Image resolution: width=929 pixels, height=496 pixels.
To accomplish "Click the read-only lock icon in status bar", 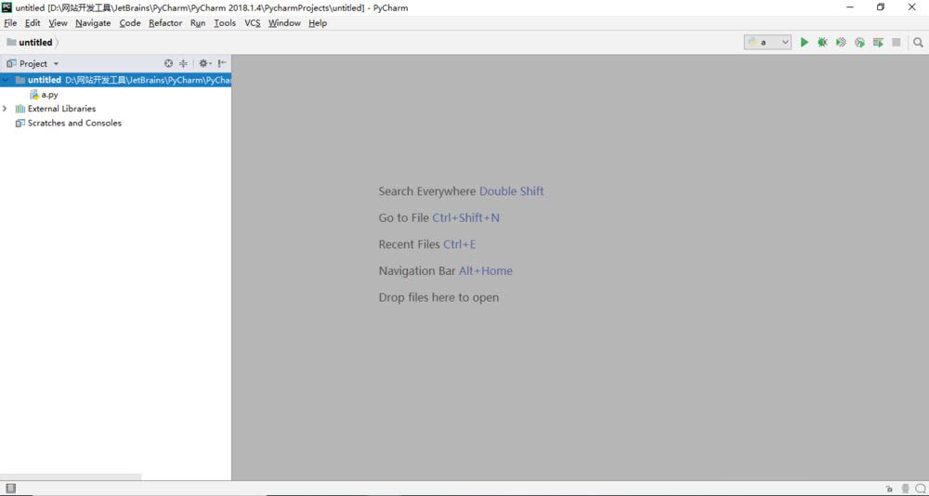I will coord(889,489).
